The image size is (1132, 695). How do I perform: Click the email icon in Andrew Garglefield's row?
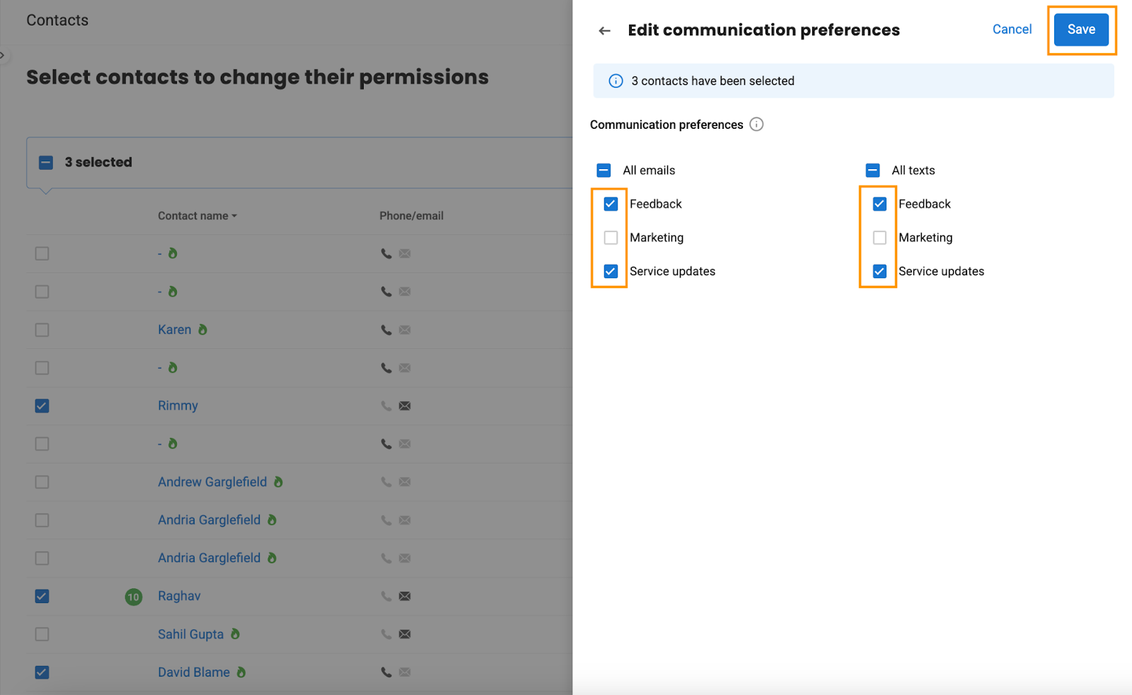[x=405, y=482]
